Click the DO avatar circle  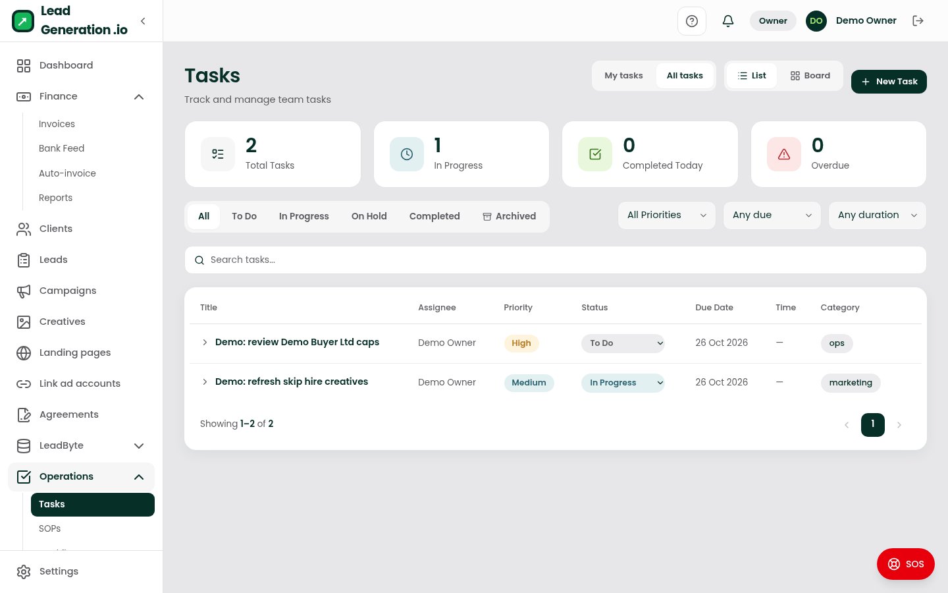tap(816, 21)
